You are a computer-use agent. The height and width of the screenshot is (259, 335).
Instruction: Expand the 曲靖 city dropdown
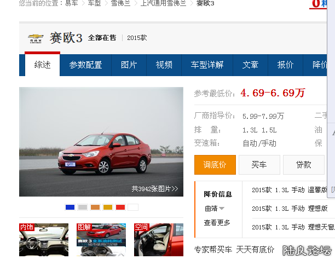[215, 209]
